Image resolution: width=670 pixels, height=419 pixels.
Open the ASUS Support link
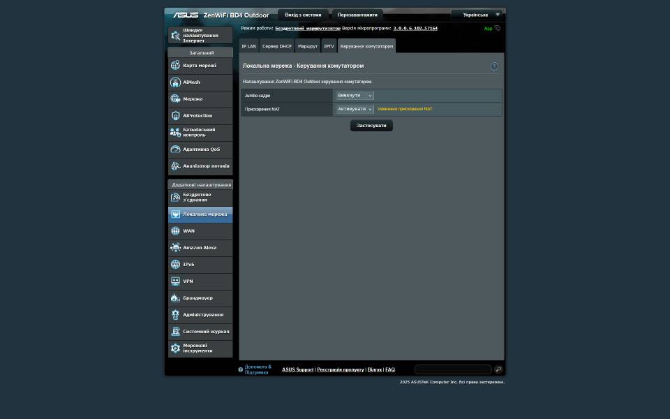[x=297, y=369]
